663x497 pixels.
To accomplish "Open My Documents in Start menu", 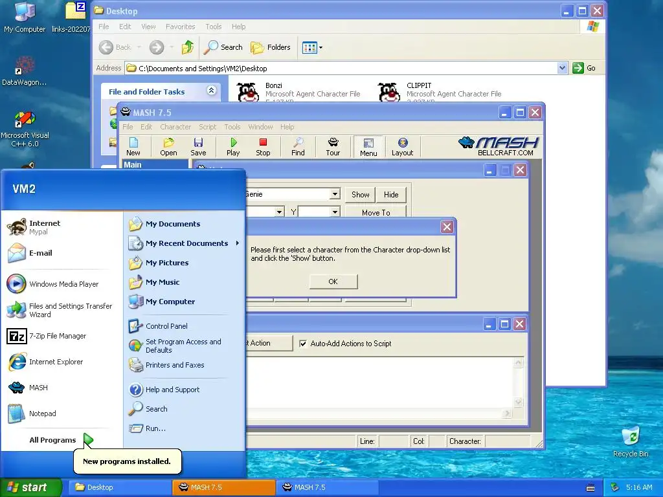I will pos(164,224).
